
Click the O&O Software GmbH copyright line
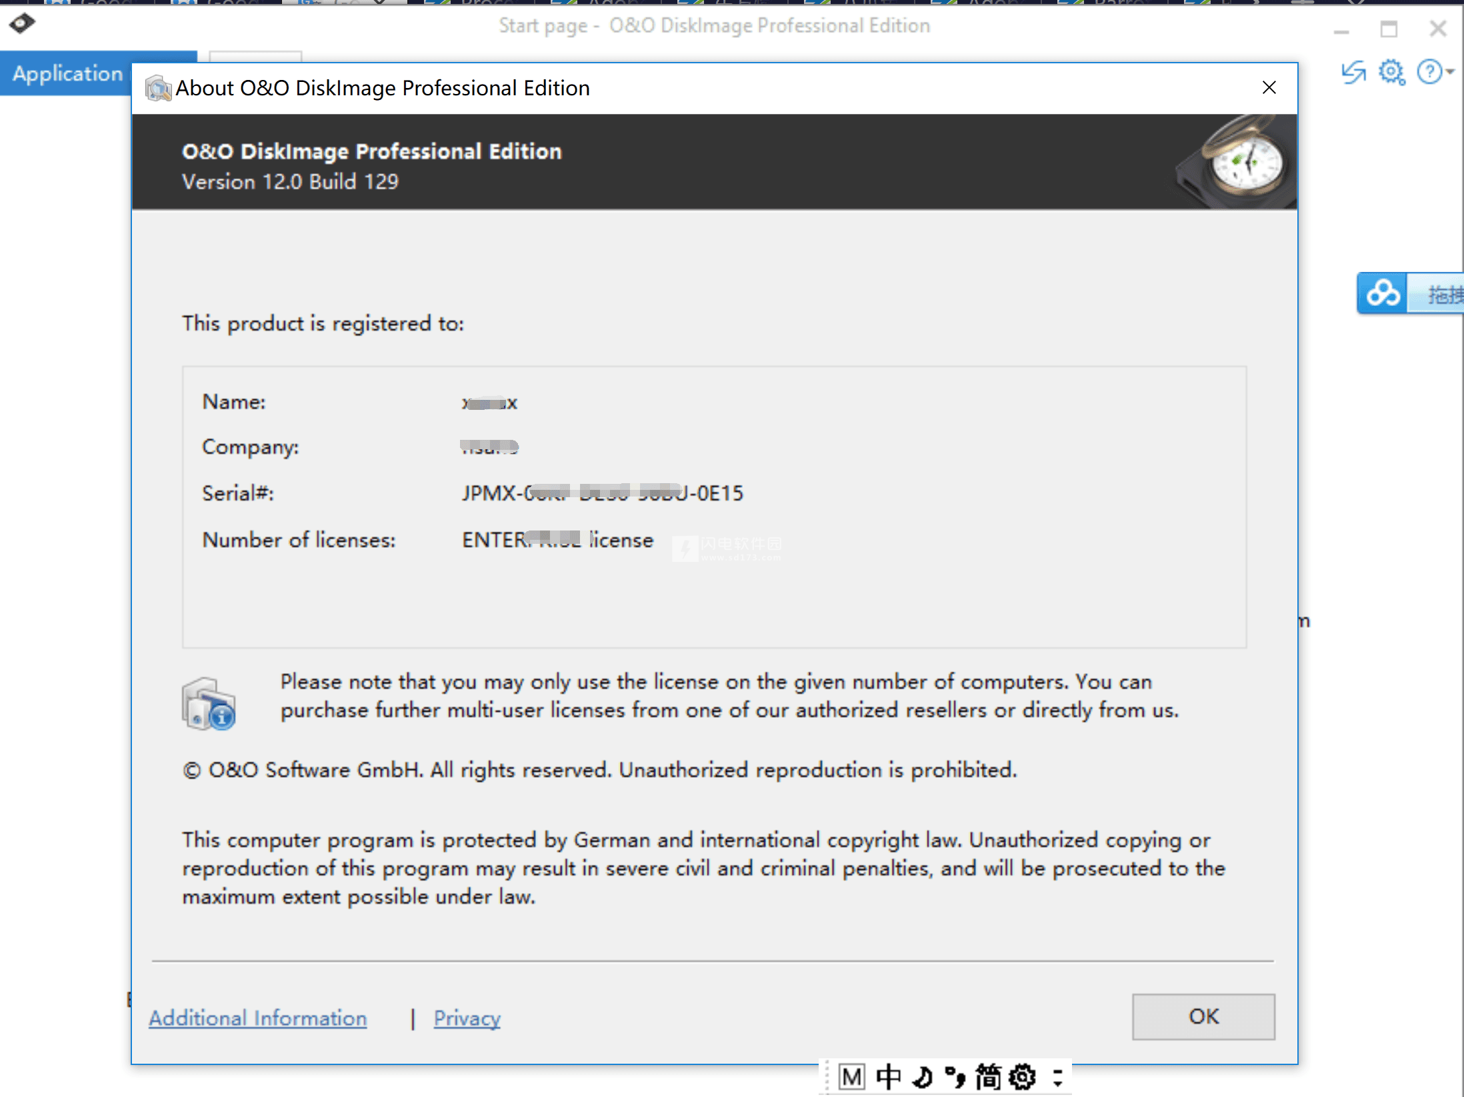point(599,770)
